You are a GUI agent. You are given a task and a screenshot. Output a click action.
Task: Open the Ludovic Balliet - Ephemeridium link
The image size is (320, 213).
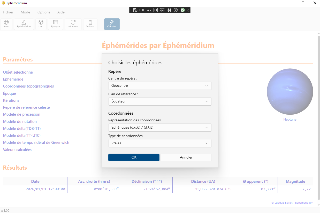[292, 203]
